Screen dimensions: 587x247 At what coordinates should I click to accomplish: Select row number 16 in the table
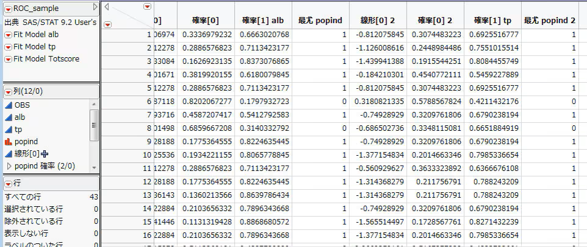coord(127,235)
